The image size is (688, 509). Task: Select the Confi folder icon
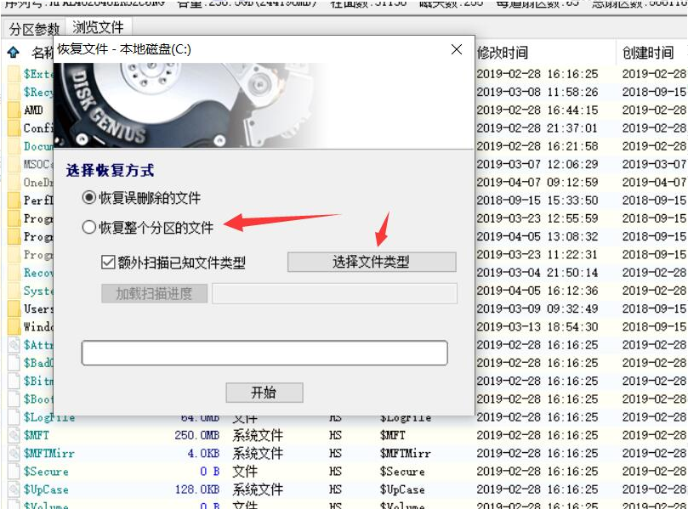click(x=14, y=127)
